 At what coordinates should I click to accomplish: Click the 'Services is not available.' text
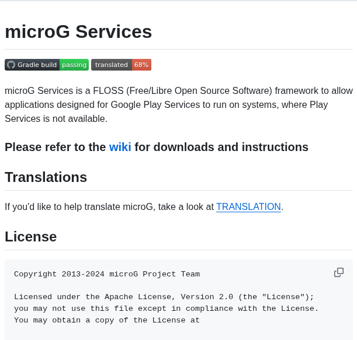[x=56, y=118]
